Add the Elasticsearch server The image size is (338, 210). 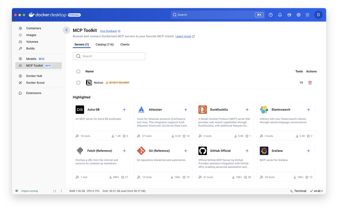(x=308, y=109)
